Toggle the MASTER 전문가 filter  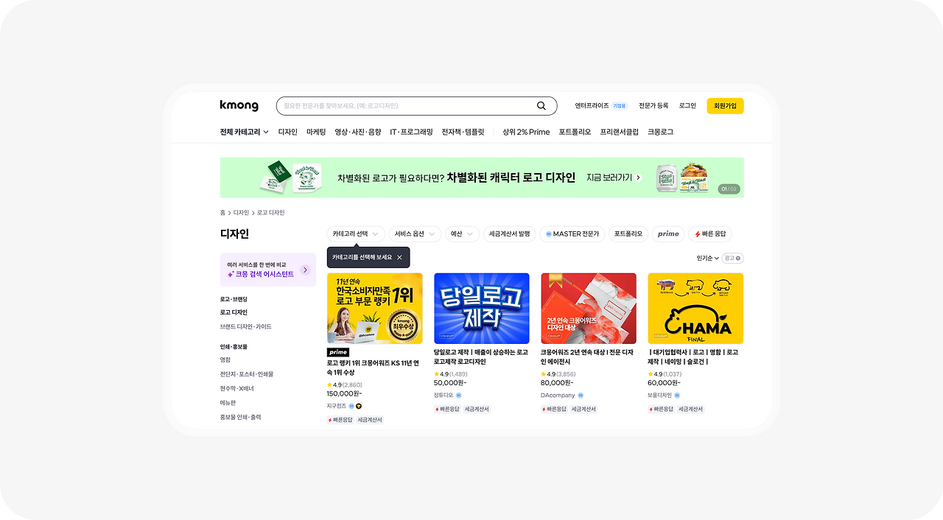pos(572,234)
